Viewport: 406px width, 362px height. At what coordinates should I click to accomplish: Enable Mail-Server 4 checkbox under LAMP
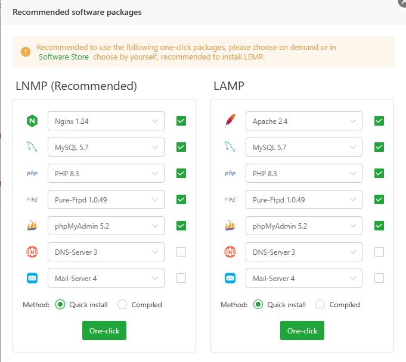[379, 278]
